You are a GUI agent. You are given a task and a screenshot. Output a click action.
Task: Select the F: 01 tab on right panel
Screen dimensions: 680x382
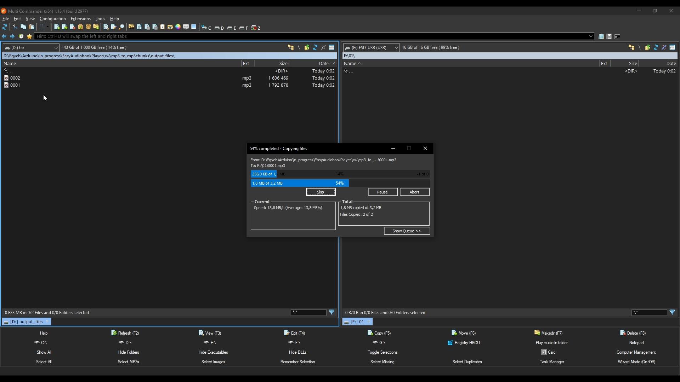(357, 322)
